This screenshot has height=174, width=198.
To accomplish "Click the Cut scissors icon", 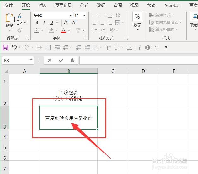I will click(20, 15).
